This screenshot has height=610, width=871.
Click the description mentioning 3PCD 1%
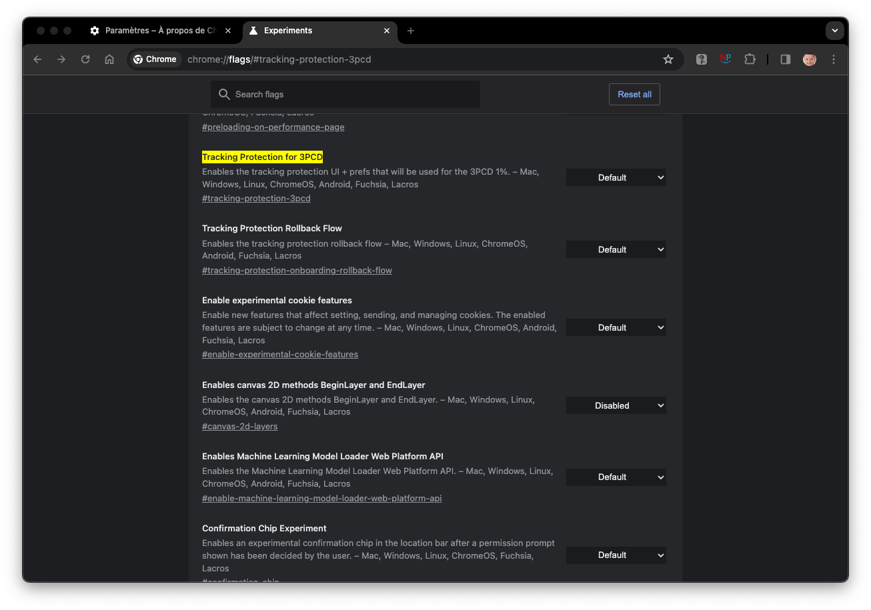pos(371,178)
